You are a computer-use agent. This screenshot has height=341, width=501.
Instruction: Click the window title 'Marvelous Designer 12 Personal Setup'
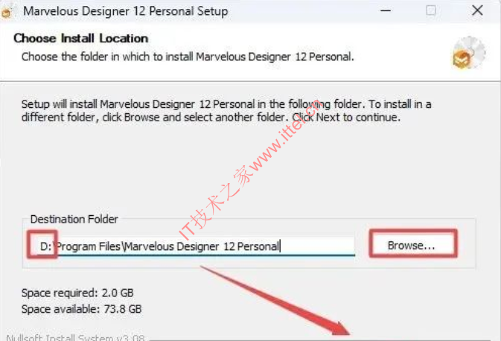[126, 11]
